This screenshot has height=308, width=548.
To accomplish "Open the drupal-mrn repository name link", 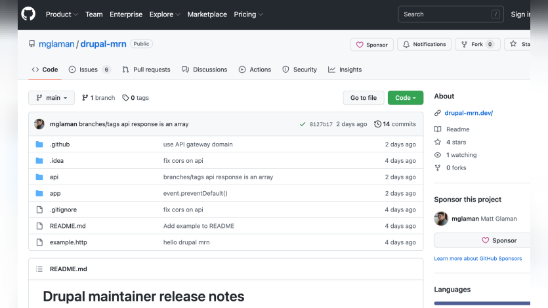I will pyautogui.click(x=104, y=44).
